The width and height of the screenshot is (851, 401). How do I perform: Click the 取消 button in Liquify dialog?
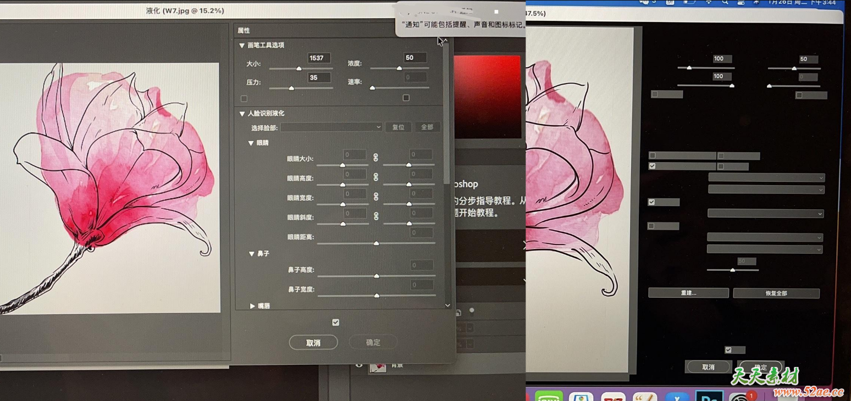[x=313, y=342]
